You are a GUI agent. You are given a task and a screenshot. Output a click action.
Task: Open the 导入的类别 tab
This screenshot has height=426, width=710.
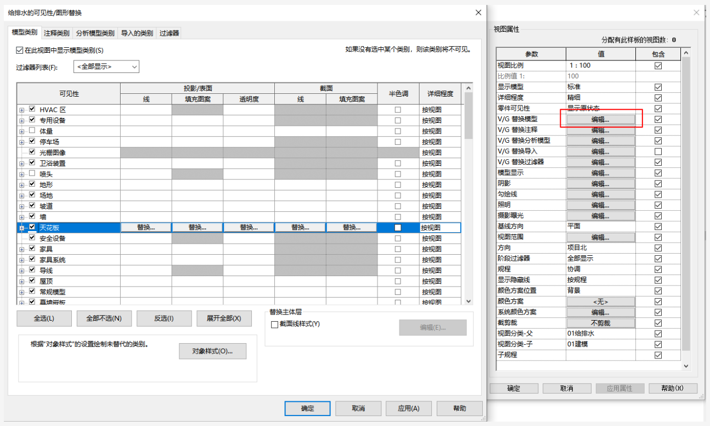coord(137,33)
